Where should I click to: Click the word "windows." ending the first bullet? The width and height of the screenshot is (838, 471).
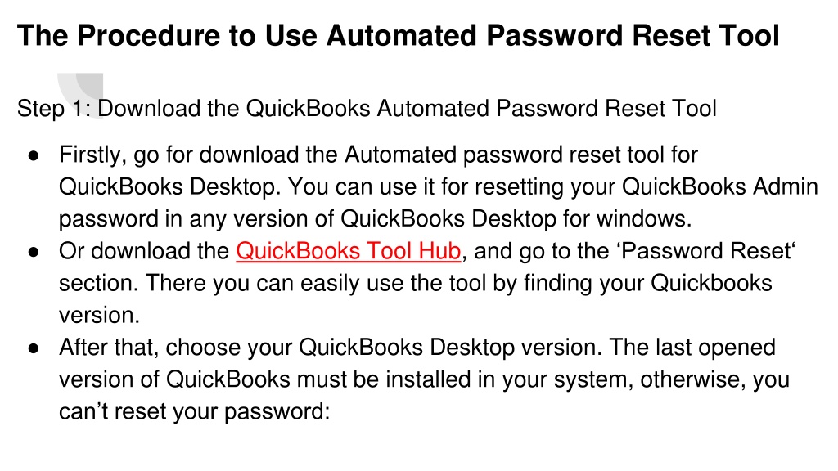tap(644, 219)
